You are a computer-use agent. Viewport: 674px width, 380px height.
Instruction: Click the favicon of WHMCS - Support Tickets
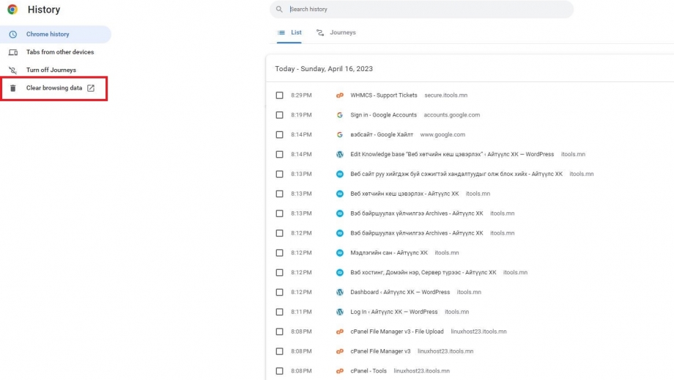point(340,95)
